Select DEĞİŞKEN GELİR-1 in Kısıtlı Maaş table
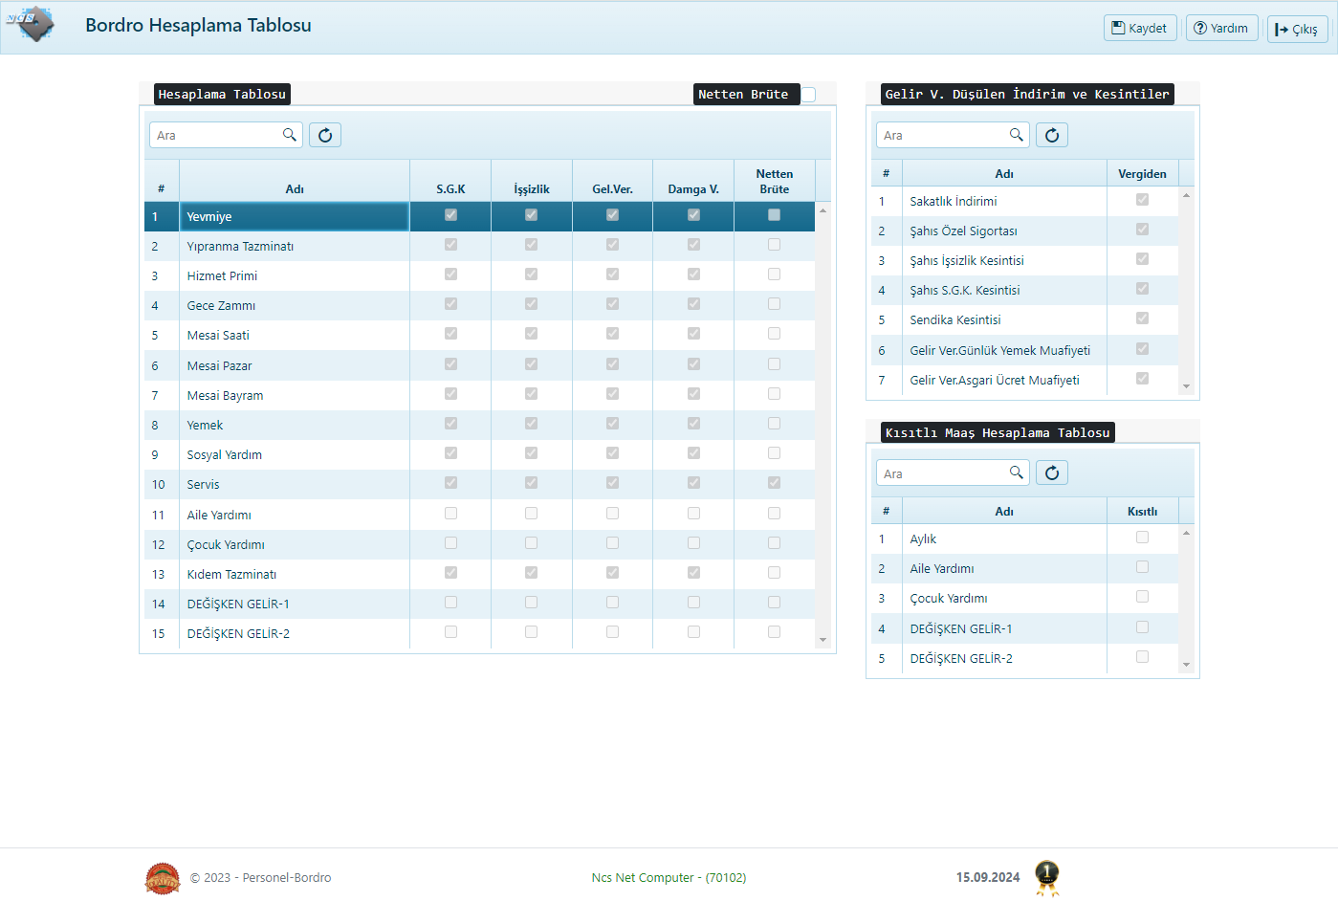 tap(1025, 628)
